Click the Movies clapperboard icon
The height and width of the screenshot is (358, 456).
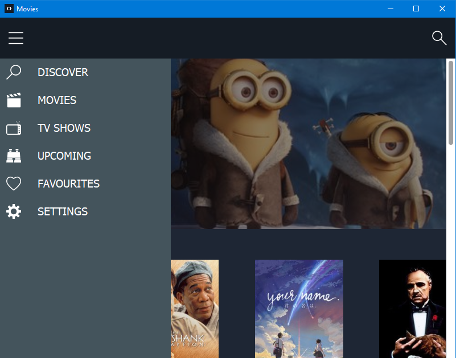[14, 100]
